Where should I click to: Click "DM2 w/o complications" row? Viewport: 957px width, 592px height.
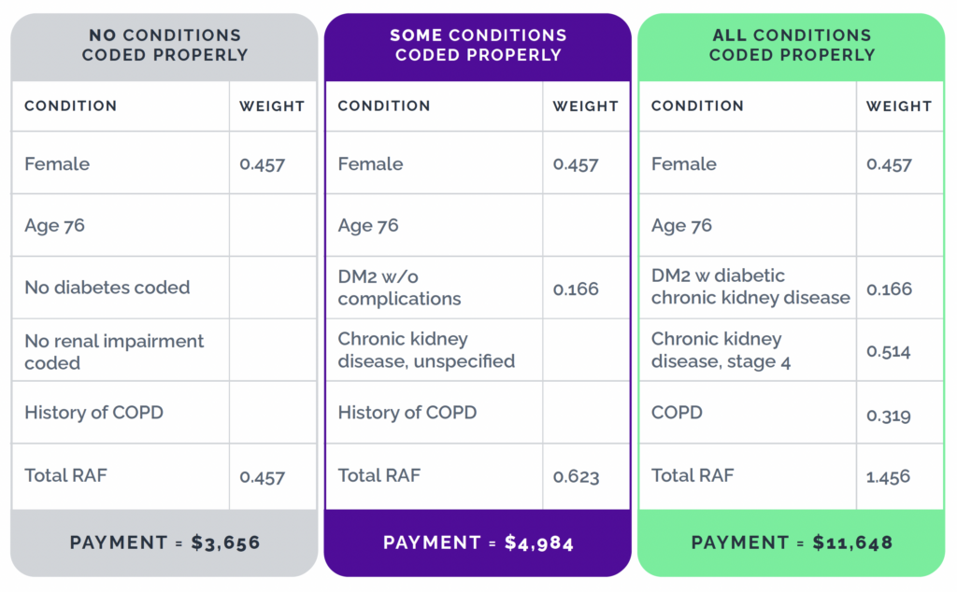click(x=399, y=288)
